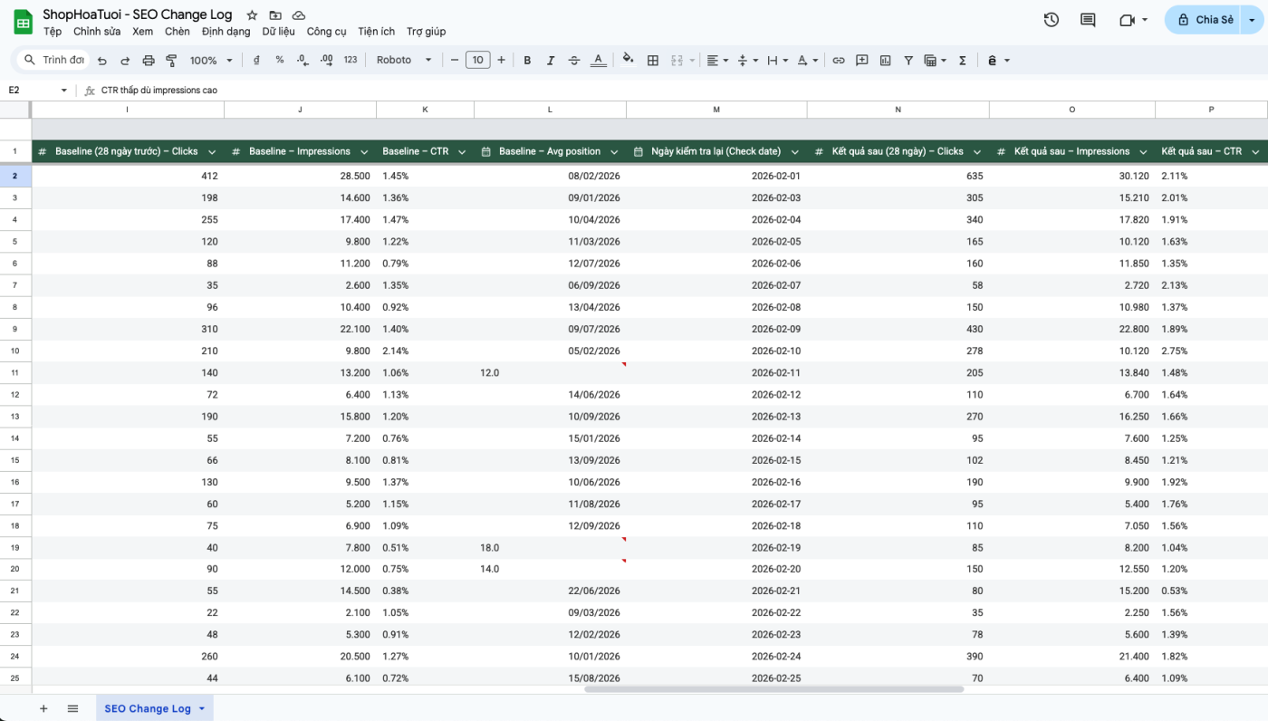Click the Print icon

pyautogui.click(x=149, y=61)
